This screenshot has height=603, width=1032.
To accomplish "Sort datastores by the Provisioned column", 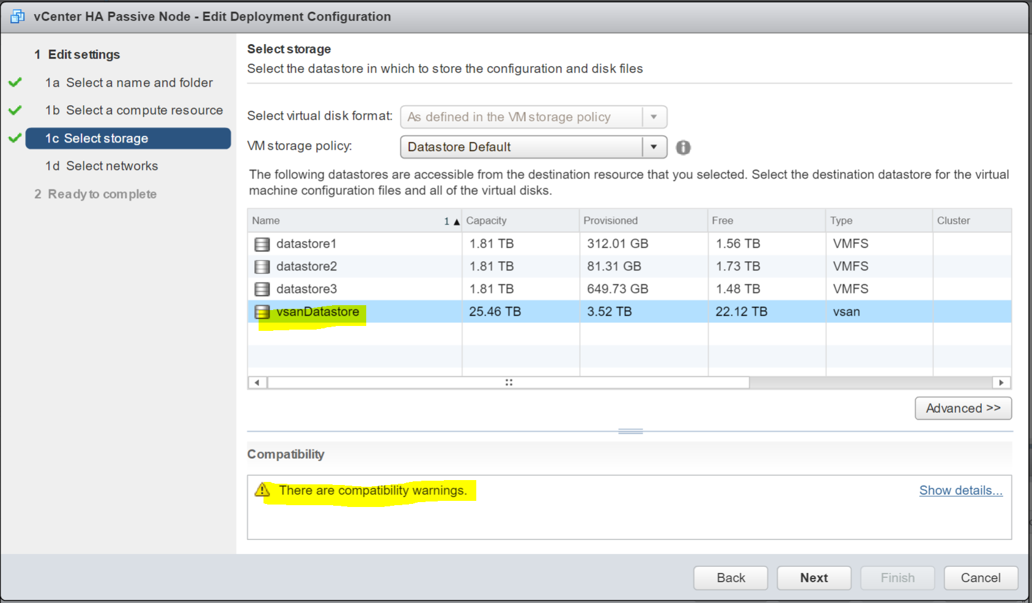I will (644, 220).
